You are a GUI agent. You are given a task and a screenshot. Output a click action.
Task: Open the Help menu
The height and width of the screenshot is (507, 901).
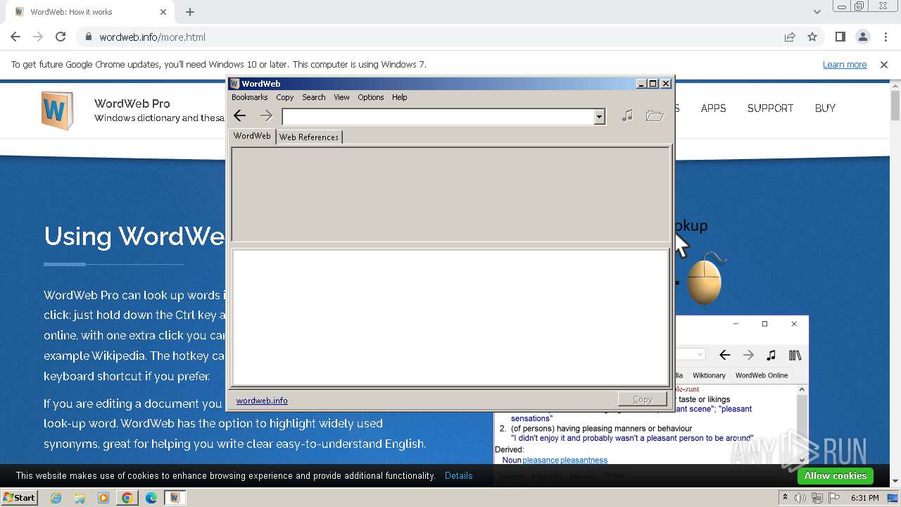pyautogui.click(x=400, y=97)
